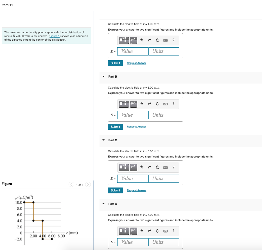Request Answer for Part C
This screenshot has width=262, height=250.
[137, 190]
